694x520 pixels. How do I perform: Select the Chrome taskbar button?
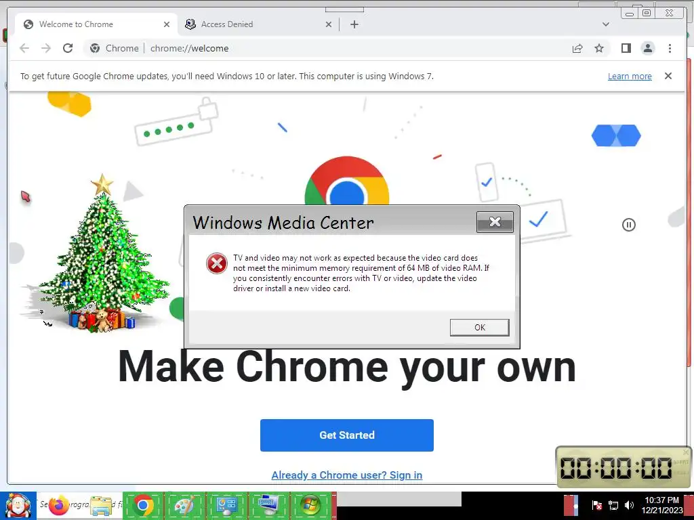143,505
